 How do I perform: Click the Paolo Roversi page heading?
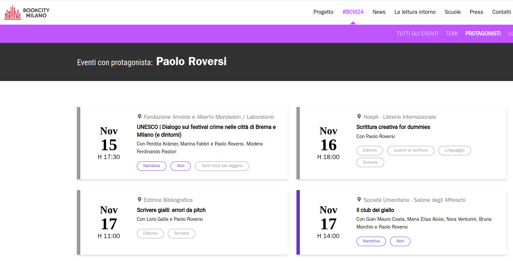point(191,61)
